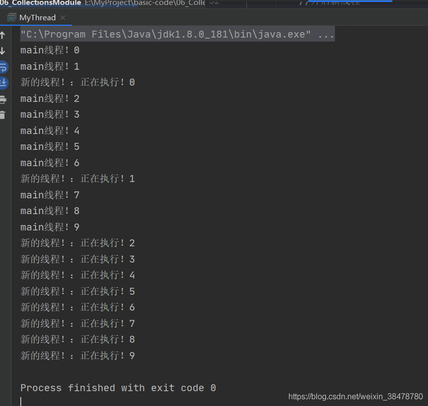Click the 'main线程! 4' output line

50,131
